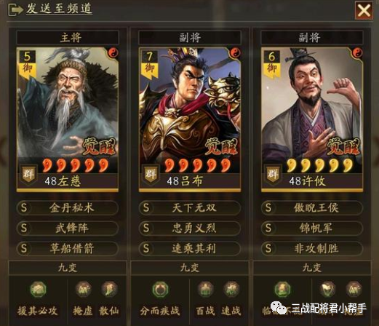Open the 左慈 main general portrait
The image size is (379, 326).
(x=68, y=105)
